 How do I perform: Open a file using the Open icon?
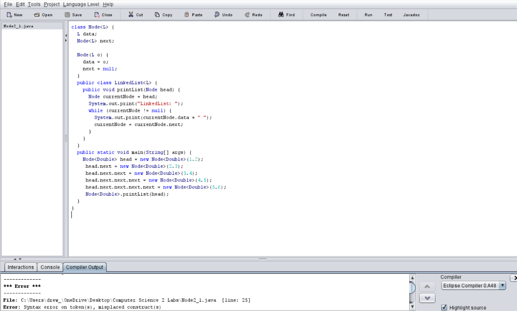pyautogui.click(x=43, y=15)
